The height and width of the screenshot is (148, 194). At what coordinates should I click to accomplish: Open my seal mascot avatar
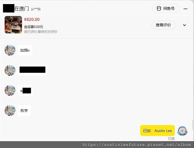182,131
